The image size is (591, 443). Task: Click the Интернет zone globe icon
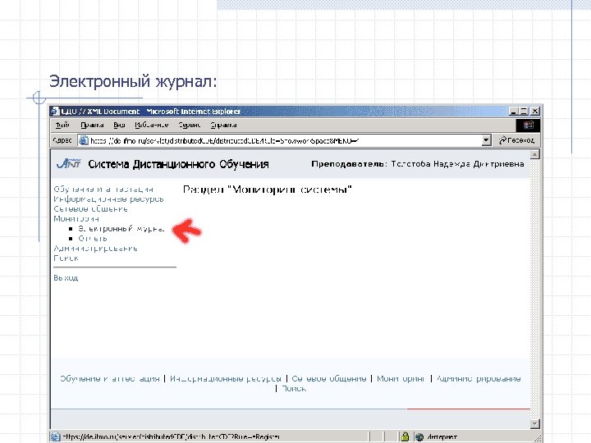point(419,437)
